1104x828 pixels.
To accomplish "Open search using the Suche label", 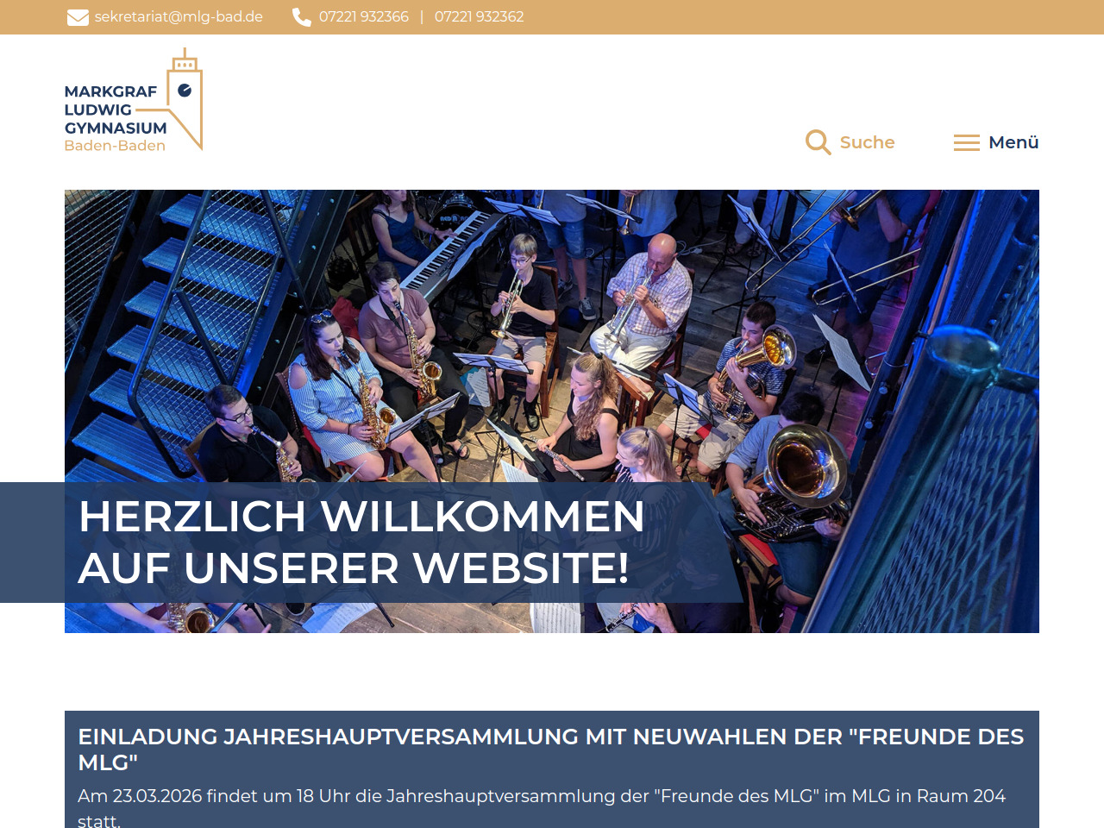I will 867,142.
